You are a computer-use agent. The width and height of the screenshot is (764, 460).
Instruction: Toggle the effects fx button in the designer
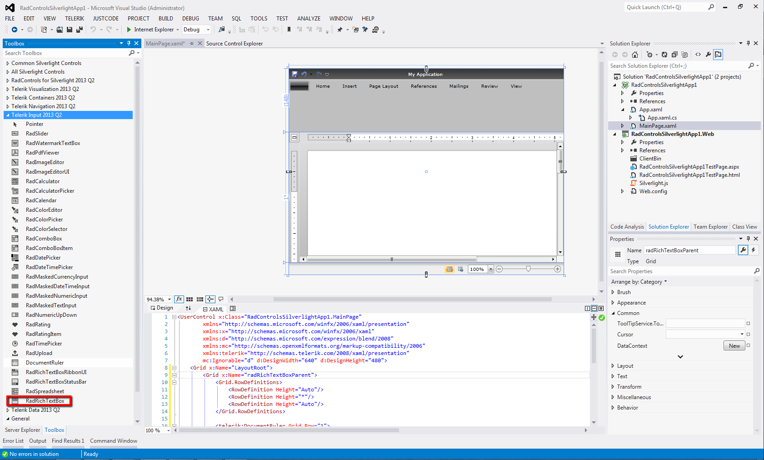click(179, 299)
